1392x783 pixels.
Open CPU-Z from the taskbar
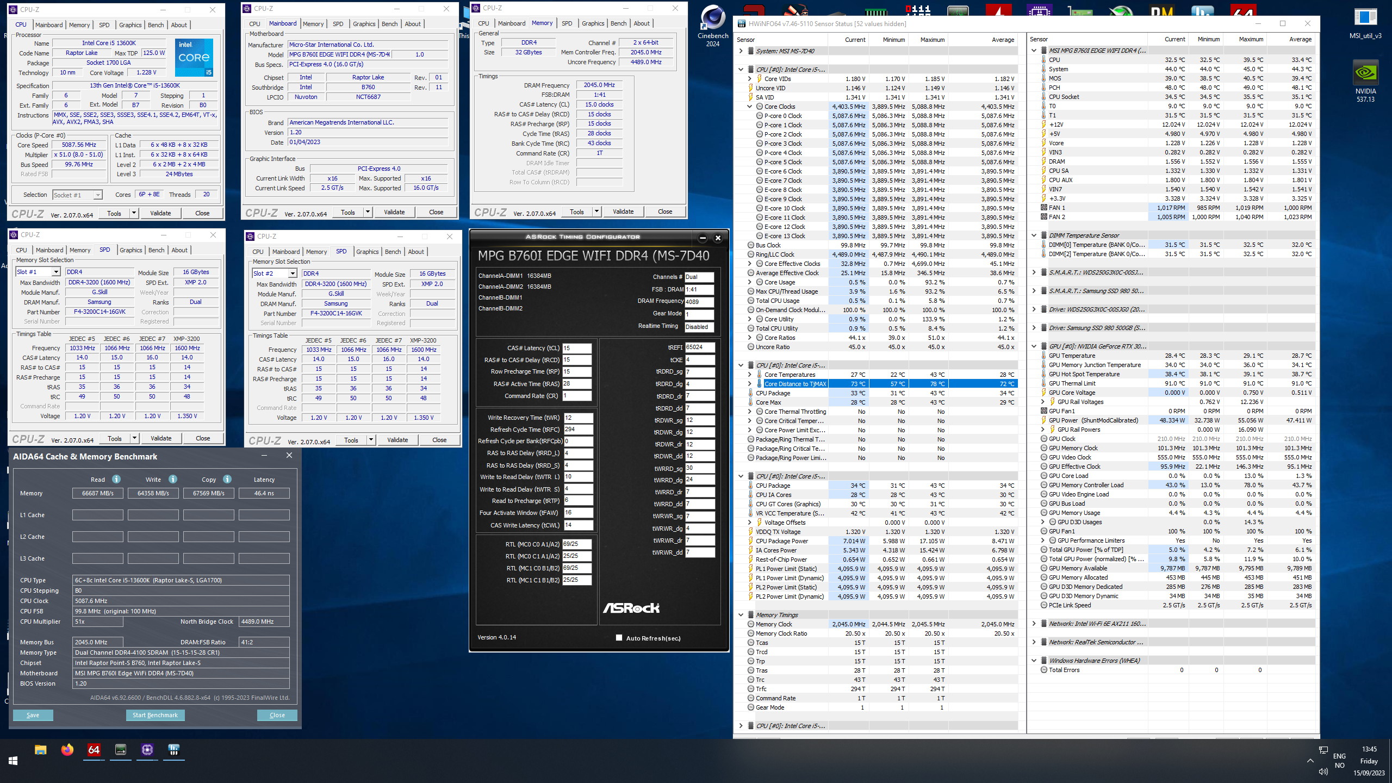click(x=147, y=750)
